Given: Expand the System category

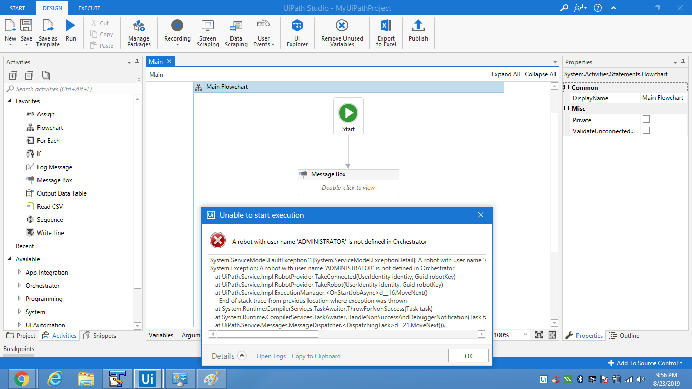Looking at the screenshot, I should click(20, 312).
